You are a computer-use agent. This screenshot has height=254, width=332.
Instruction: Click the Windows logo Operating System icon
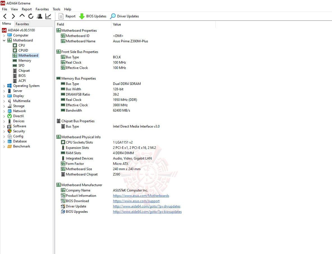coord(10,86)
